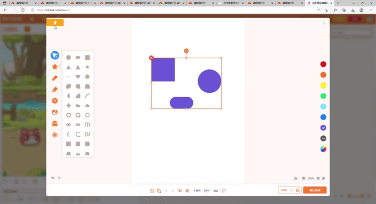
Task: Select the center point target tool
Action: click(54, 135)
